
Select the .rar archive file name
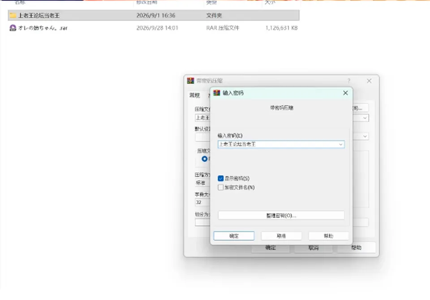coord(43,28)
